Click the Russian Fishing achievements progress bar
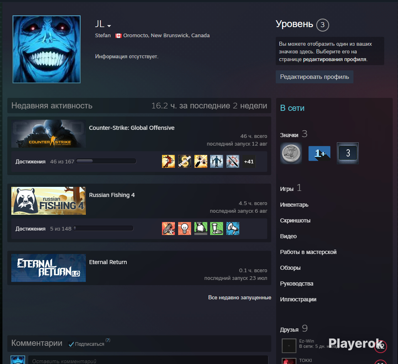Screen dimensions: 398x364 click(x=103, y=228)
